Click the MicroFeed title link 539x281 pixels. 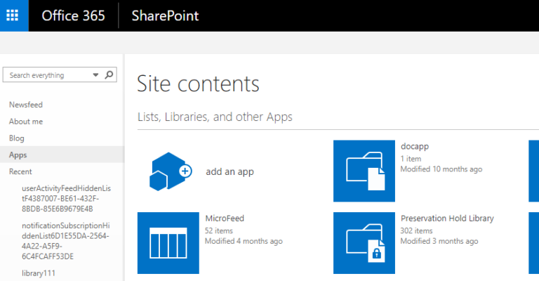225,218
